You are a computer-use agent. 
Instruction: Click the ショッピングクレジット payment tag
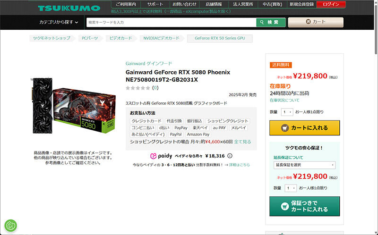[x=228, y=121]
